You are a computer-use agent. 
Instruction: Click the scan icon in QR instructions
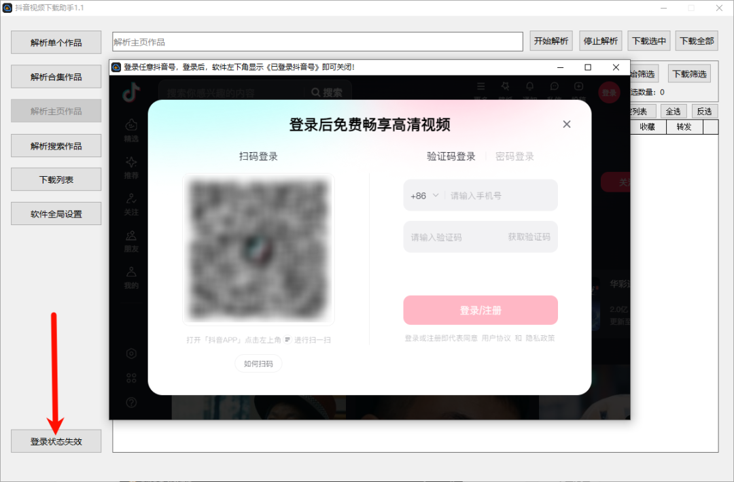pyautogui.click(x=287, y=340)
